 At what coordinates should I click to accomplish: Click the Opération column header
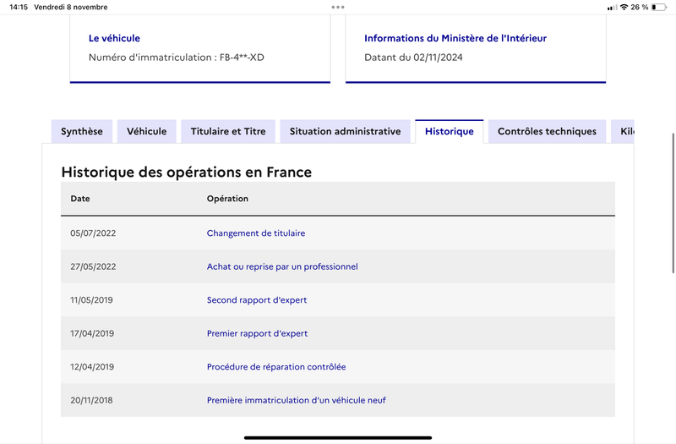pyautogui.click(x=227, y=199)
